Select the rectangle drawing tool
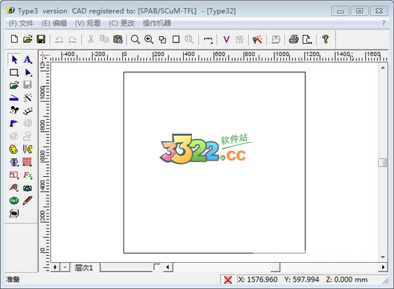 14,73
